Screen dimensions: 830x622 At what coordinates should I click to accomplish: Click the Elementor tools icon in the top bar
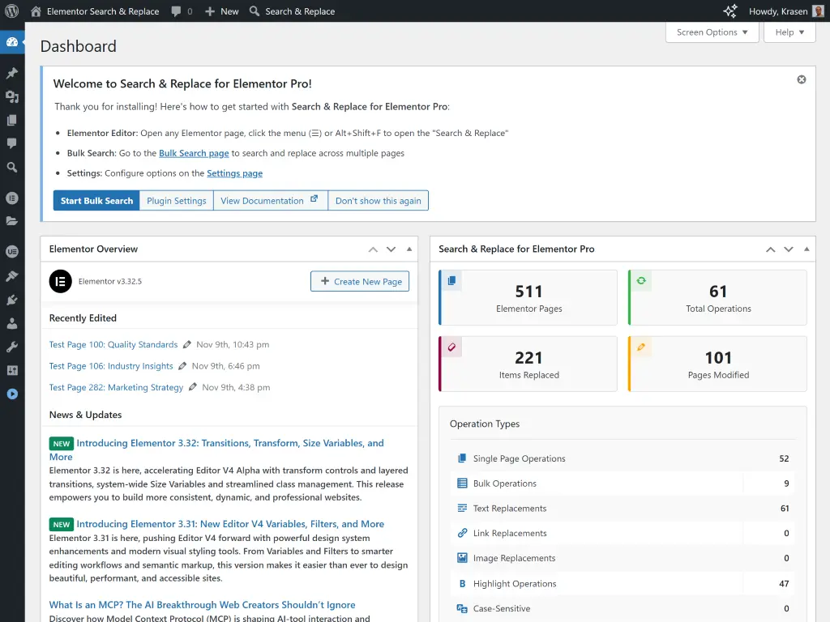click(x=729, y=11)
